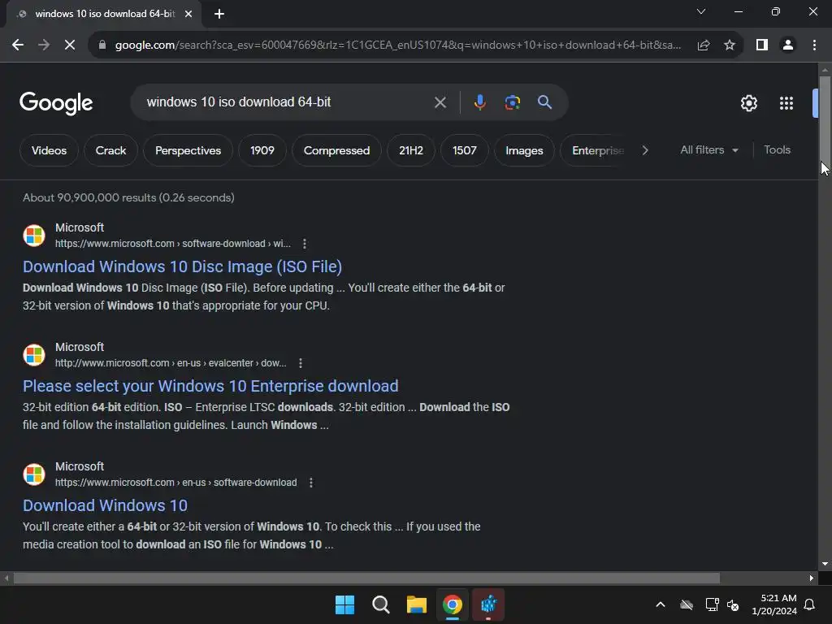Open Google quick settings gear
This screenshot has width=832, height=624.
pyautogui.click(x=748, y=103)
